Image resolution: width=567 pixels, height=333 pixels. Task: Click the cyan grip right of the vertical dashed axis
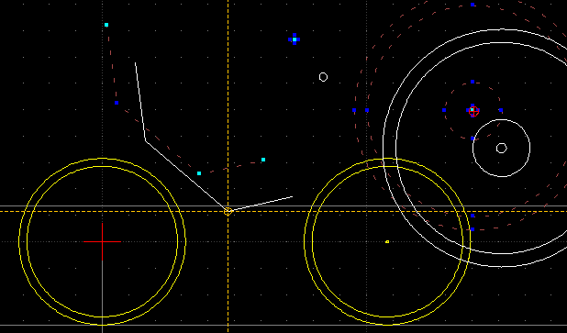pos(263,160)
